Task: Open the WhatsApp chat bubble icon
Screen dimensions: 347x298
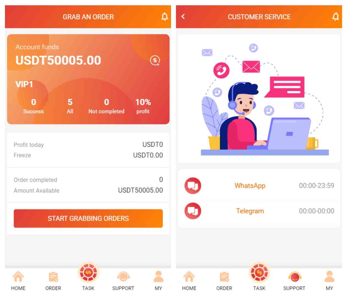Action: (x=193, y=186)
